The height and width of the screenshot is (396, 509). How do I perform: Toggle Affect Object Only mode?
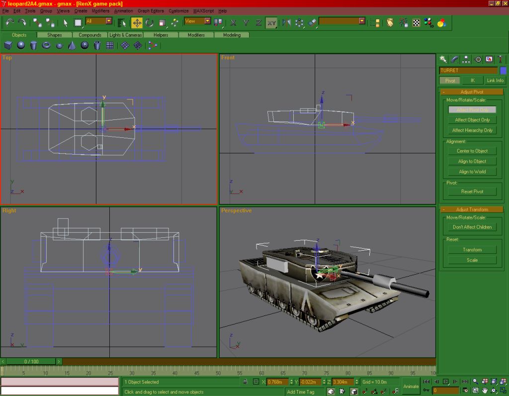coord(472,120)
